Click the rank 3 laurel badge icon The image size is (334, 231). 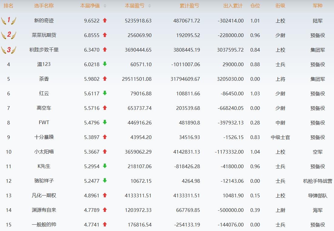[8, 50]
